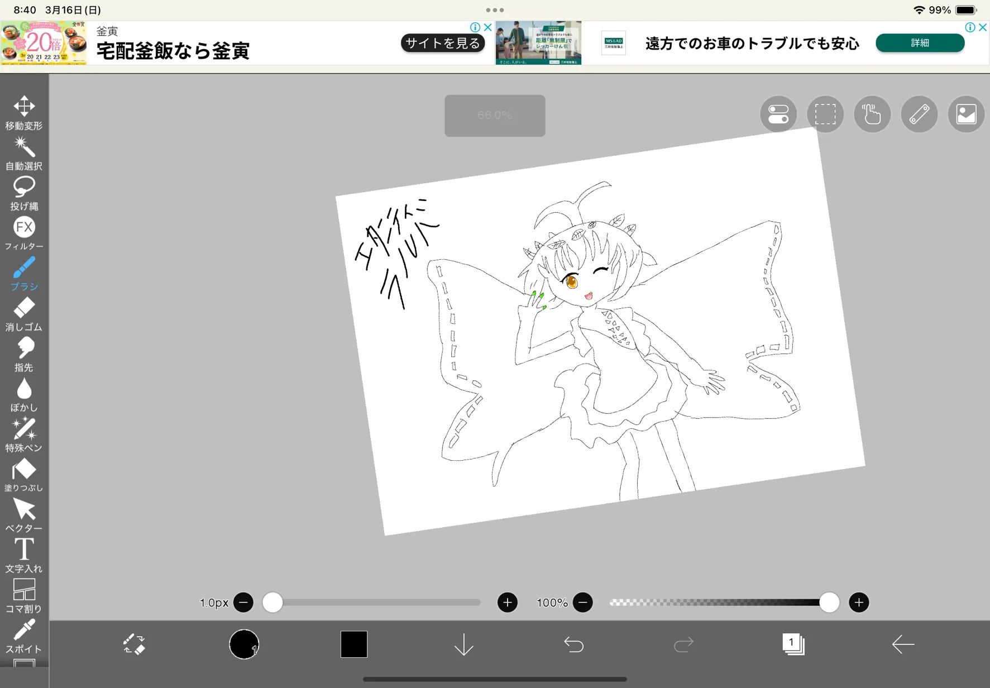This screenshot has width=990, height=688.
Task: Toggle the view switch button at top right
Action: 778,114
